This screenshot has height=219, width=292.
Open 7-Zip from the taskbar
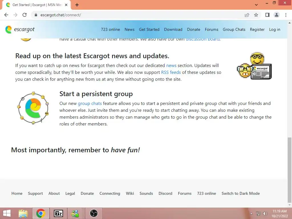pyautogui.click(x=58, y=213)
